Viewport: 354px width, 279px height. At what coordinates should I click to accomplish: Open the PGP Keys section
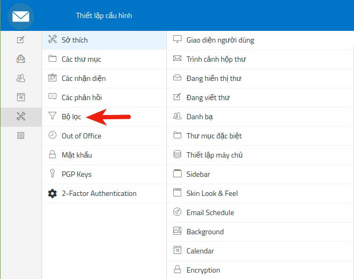click(104, 174)
